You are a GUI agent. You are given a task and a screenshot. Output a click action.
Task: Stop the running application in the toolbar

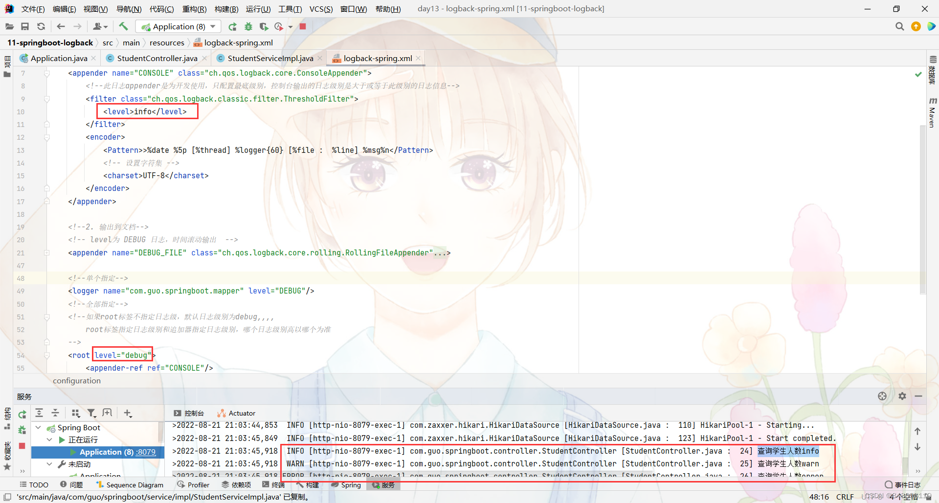[303, 26]
